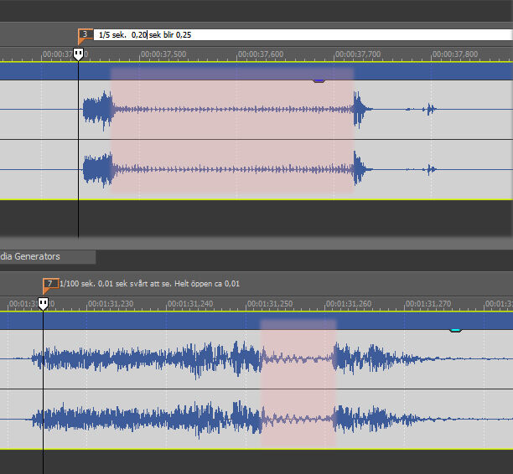Click the cyan envelope point on lower clip
Viewport: 513px width, 474px height.
click(455, 330)
